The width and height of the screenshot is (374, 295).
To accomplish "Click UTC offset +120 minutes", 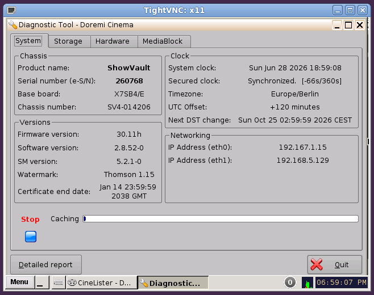I will pyautogui.click(x=295, y=107).
